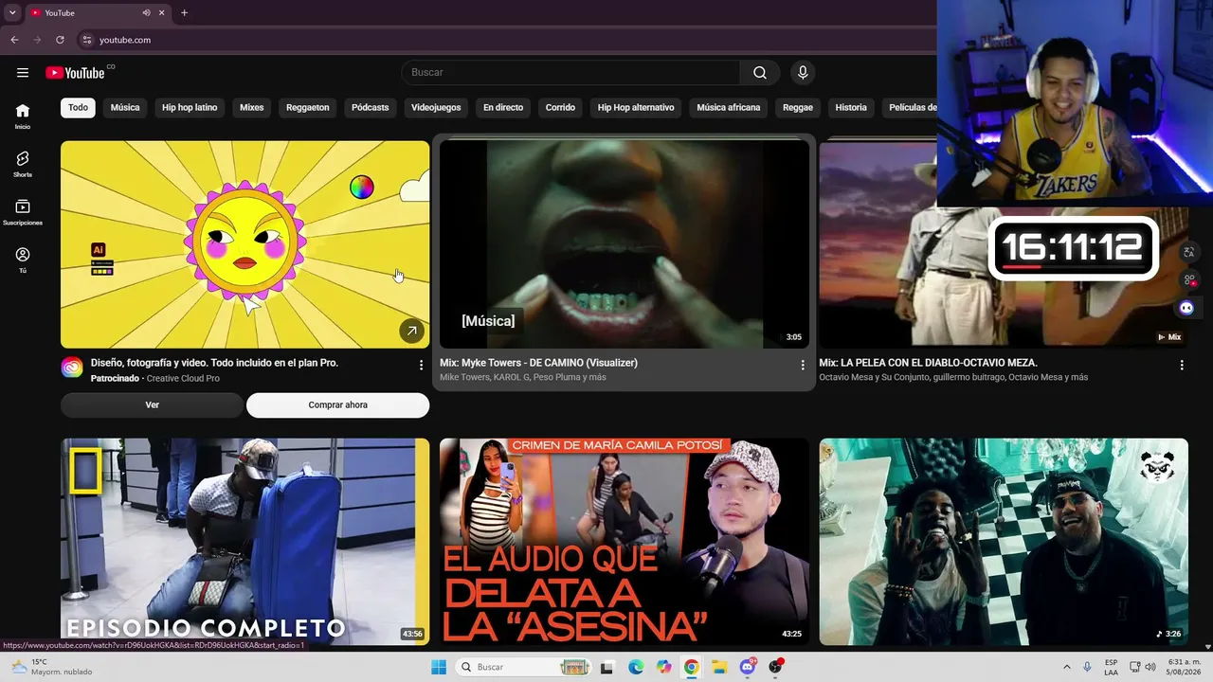Start voice search with the microphone
The width and height of the screenshot is (1213, 682).
click(803, 73)
